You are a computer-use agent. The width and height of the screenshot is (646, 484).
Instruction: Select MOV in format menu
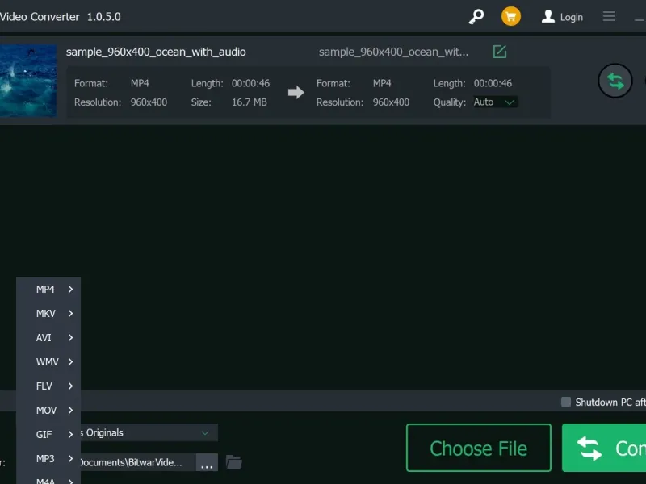[48, 411]
